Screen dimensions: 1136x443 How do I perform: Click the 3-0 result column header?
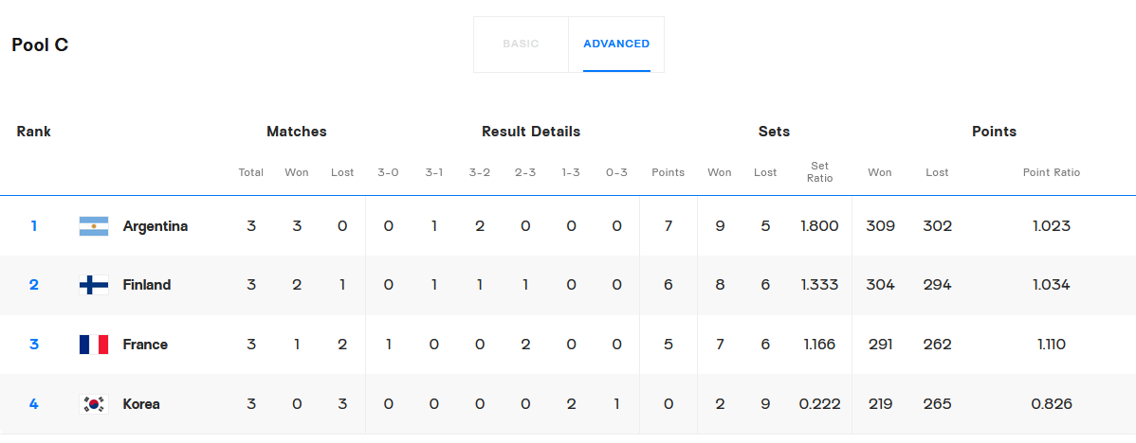[x=388, y=172]
